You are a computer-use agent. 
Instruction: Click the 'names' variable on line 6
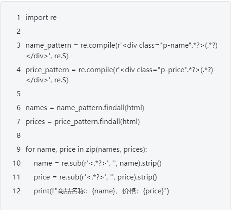click(36, 108)
